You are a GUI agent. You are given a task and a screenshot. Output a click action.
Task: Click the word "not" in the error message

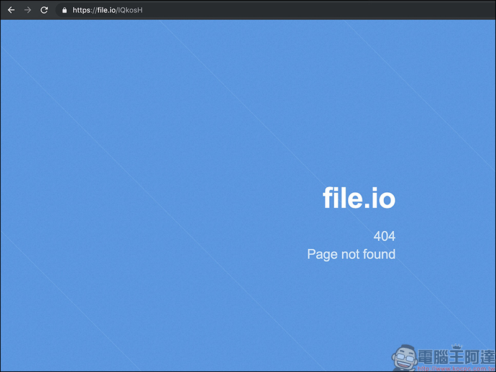tap(352, 254)
